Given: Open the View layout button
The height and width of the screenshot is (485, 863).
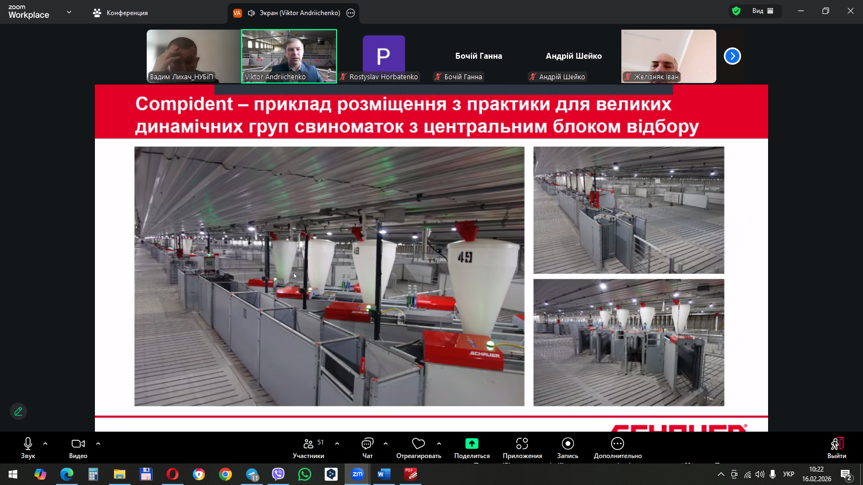Looking at the screenshot, I should point(763,11).
